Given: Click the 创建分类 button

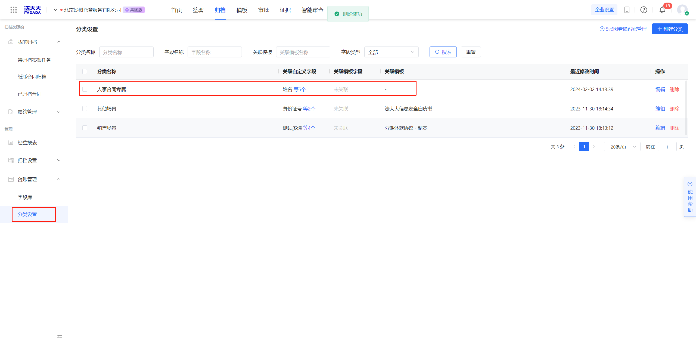Looking at the screenshot, I should 670,29.
